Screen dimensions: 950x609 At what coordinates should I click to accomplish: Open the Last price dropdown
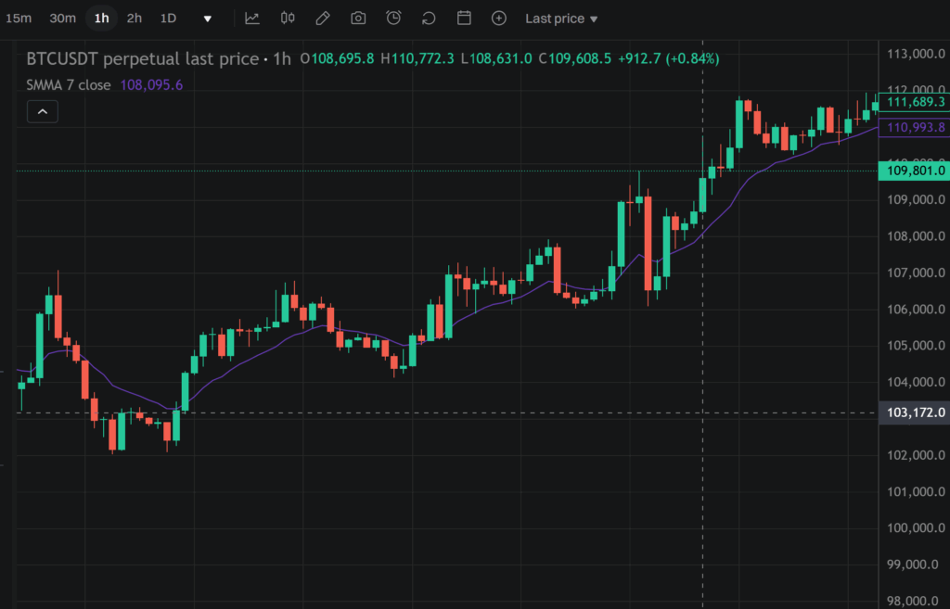point(560,18)
